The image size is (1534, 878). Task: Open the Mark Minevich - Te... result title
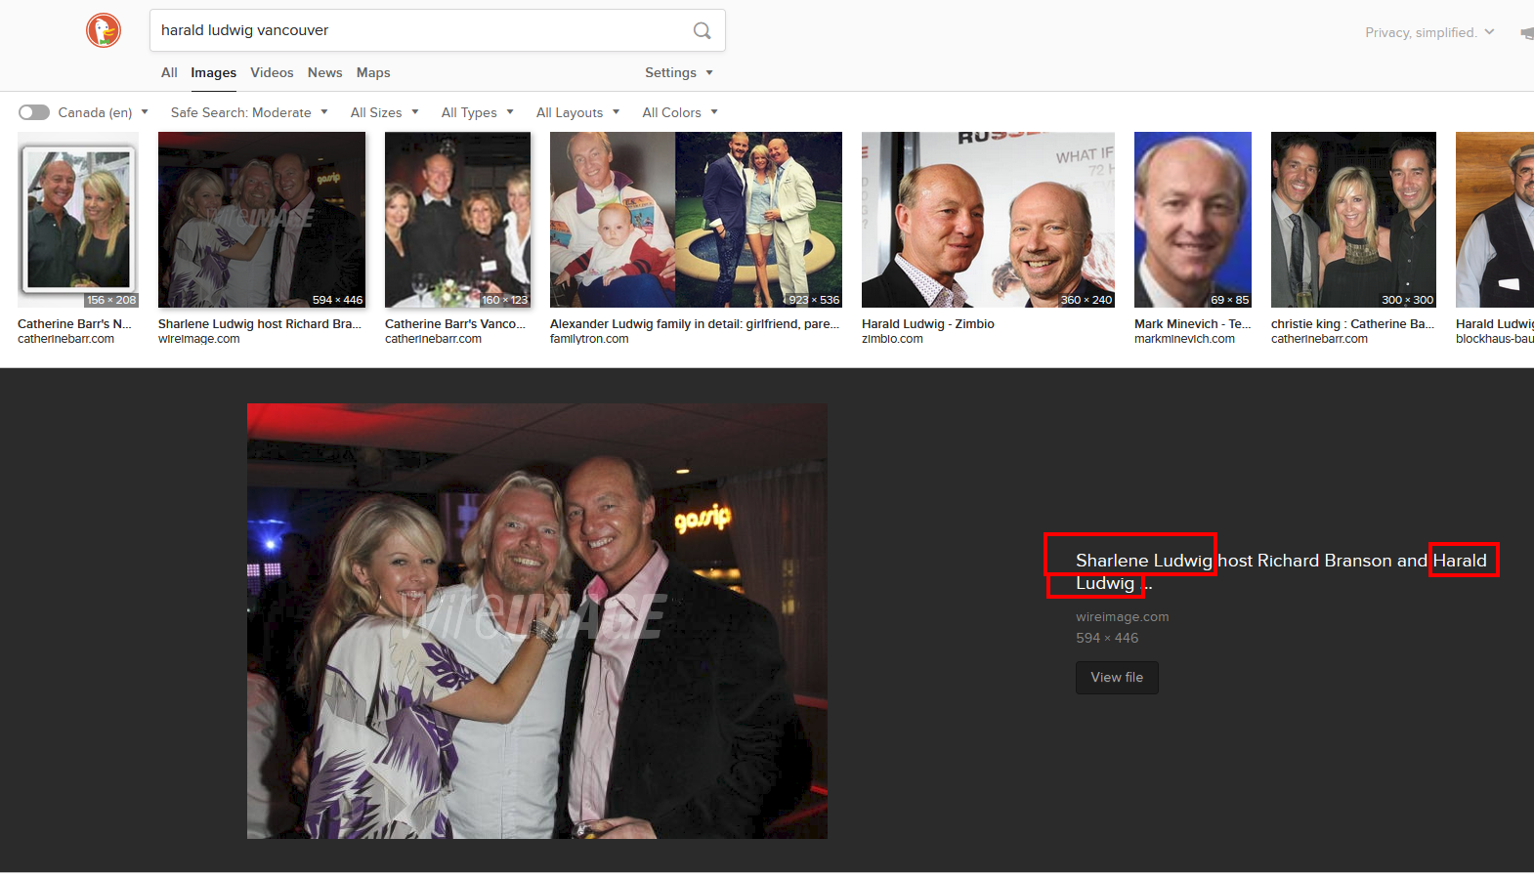pos(1192,323)
